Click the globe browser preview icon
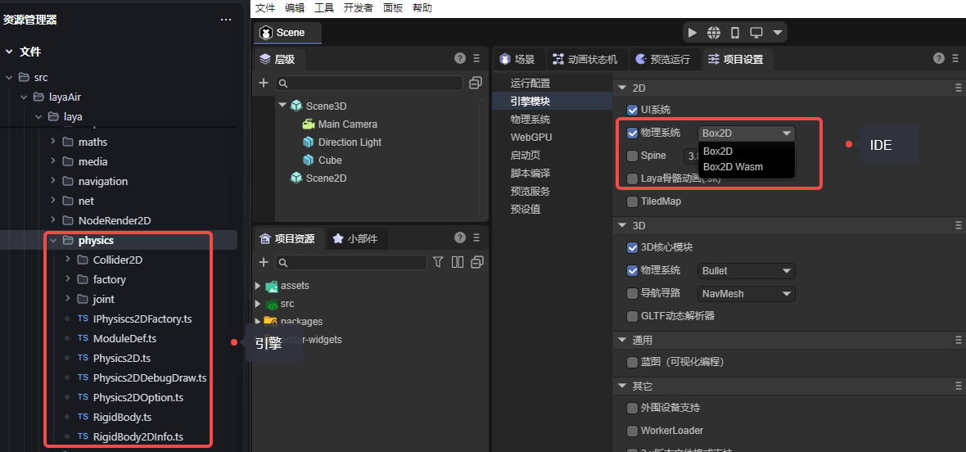 [714, 33]
